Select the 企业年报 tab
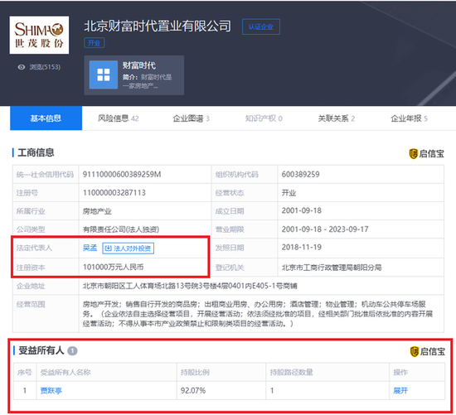Viewport: 456px width, 415px height. 409,118
